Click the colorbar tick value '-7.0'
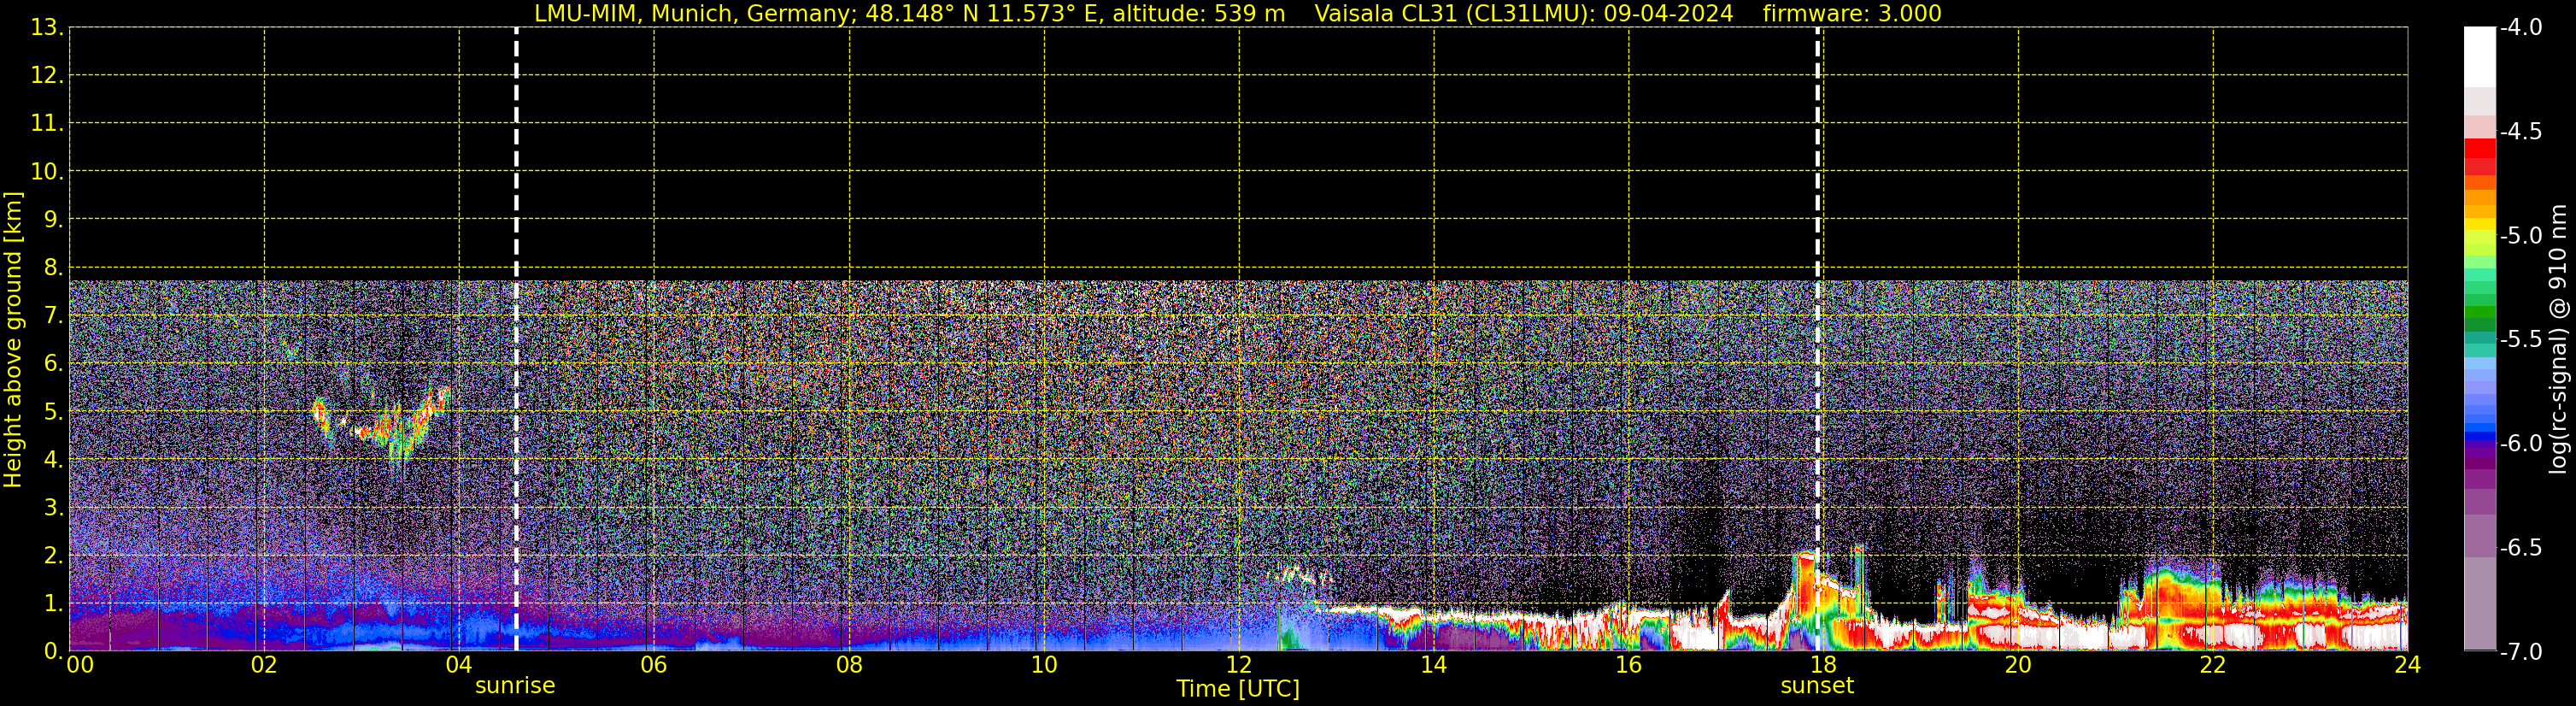This screenshot has height=706, width=2576. click(x=2520, y=652)
